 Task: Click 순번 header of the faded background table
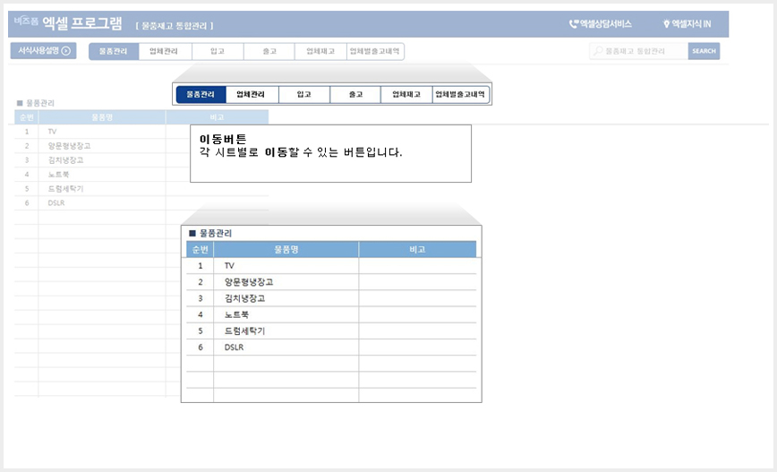coord(26,117)
